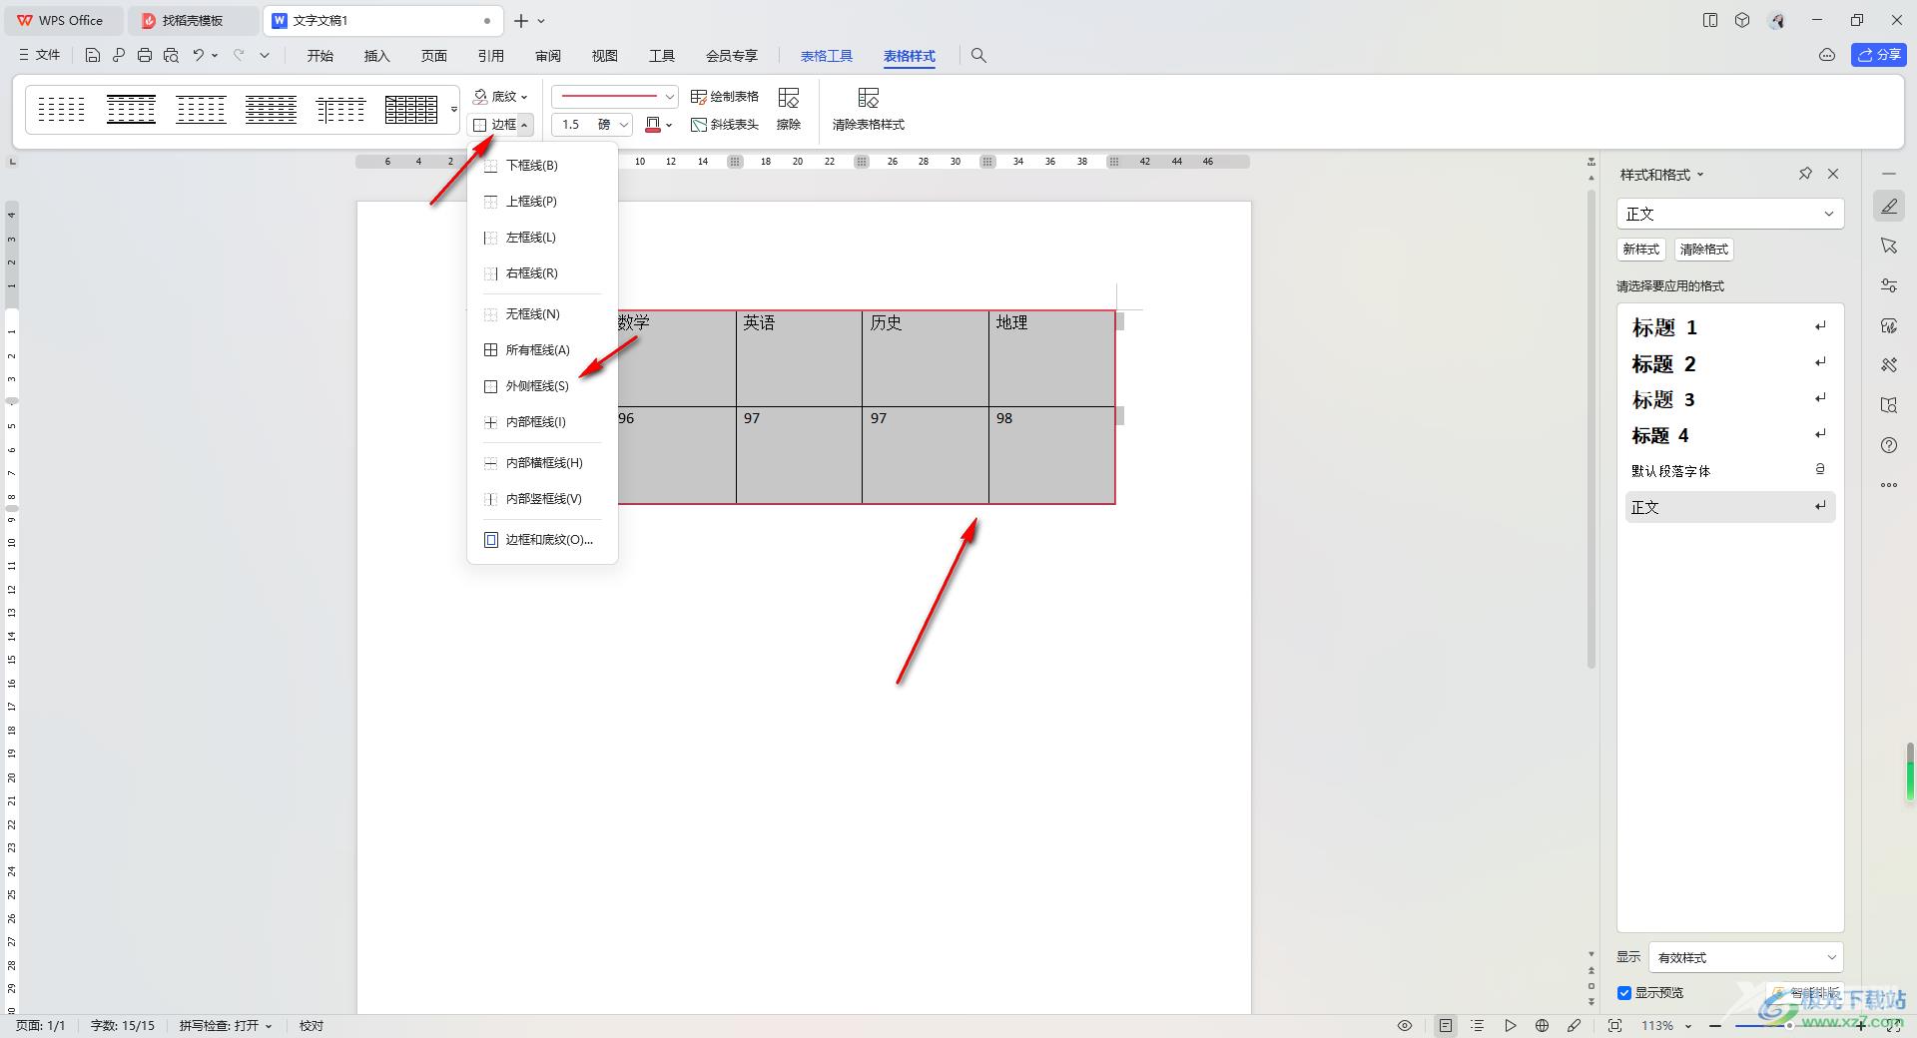This screenshot has width=1917, height=1038.
Task: Click the settings sliders icon in right sidebar
Action: [1889, 285]
